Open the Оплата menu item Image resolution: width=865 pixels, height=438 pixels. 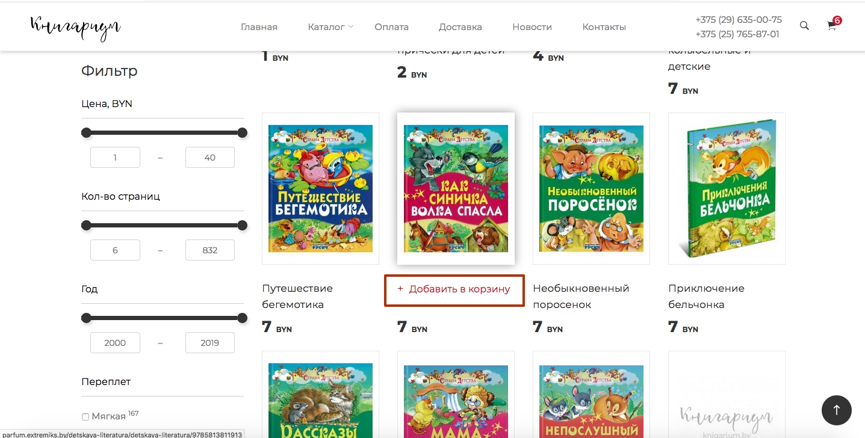point(391,27)
